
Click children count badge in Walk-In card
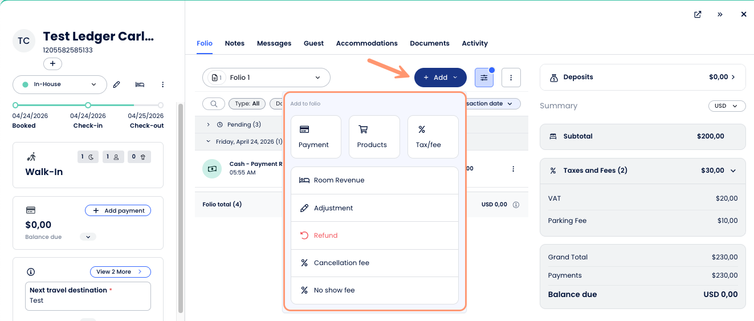[139, 157]
